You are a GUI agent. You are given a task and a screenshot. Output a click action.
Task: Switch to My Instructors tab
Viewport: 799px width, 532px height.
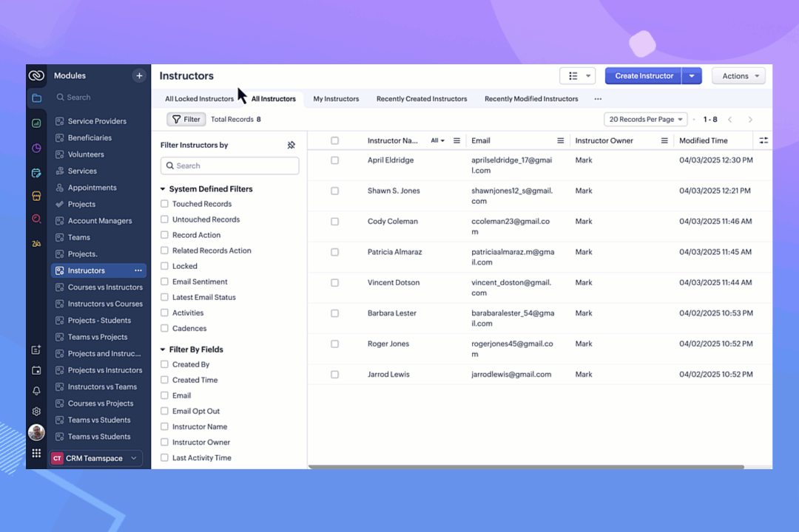pyautogui.click(x=336, y=99)
